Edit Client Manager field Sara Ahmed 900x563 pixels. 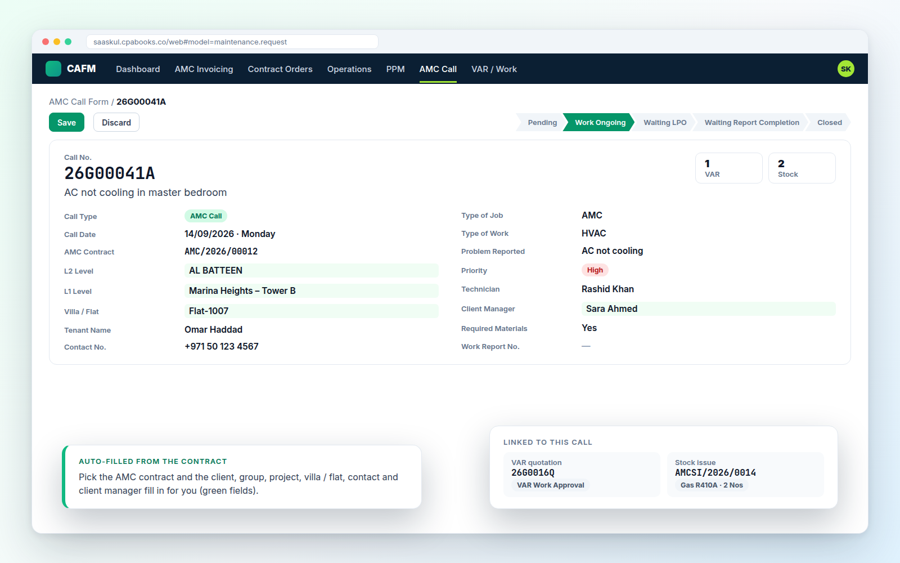click(x=709, y=309)
